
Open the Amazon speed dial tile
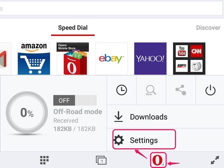click(34, 58)
